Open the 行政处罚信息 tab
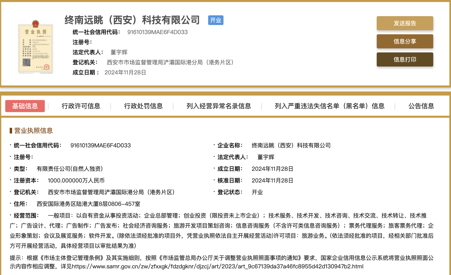451x275 pixels. [x=143, y=106]
